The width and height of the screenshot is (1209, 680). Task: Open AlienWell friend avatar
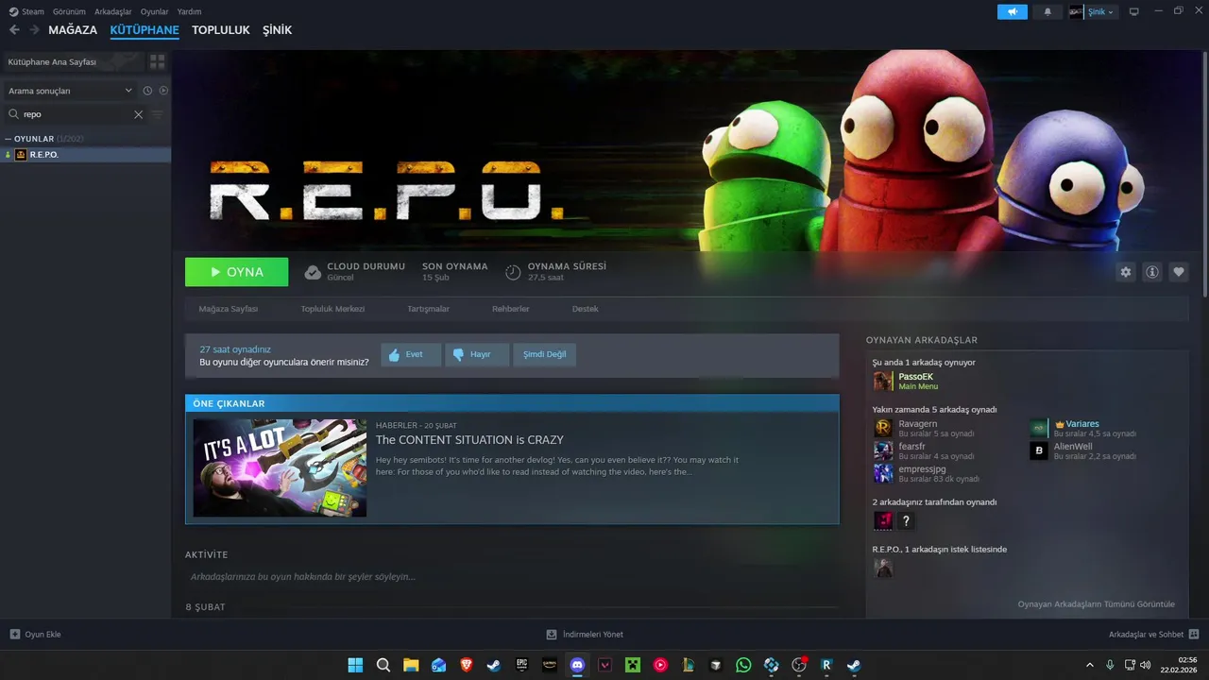pyautogui.click(x=1039, y=450)
